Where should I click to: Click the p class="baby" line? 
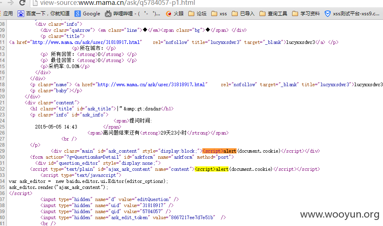point(56,91)
